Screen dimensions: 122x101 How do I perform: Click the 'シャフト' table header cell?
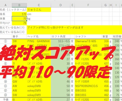pos(88,36)
